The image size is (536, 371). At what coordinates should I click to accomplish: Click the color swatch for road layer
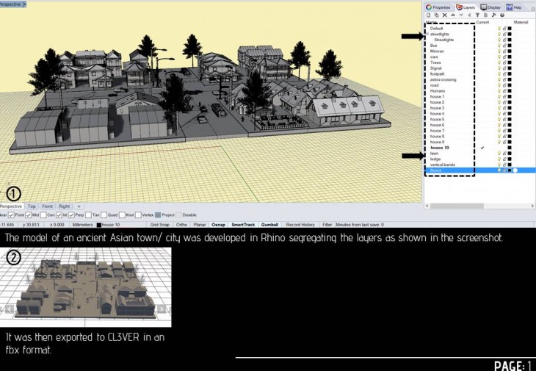tap(510, 85)
